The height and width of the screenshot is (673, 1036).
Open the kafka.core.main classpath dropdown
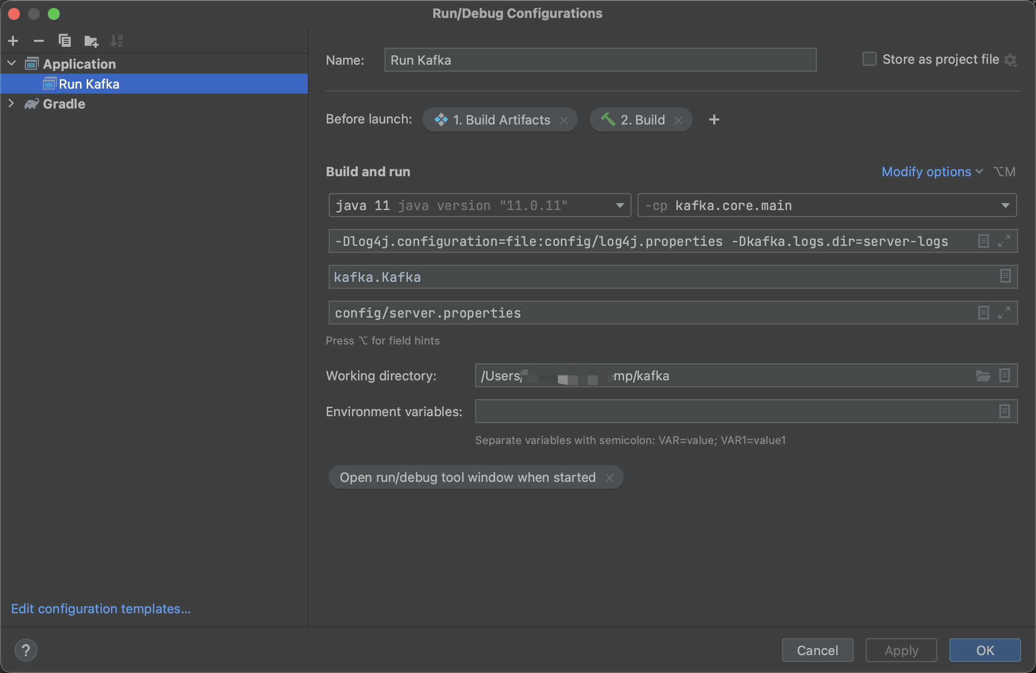1007,205
